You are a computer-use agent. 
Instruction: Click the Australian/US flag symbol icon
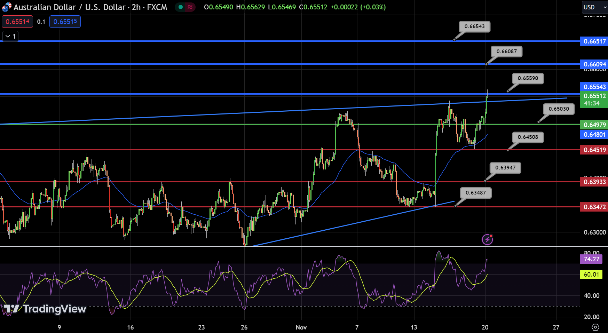pyautogui.click(x=6, y=7)
